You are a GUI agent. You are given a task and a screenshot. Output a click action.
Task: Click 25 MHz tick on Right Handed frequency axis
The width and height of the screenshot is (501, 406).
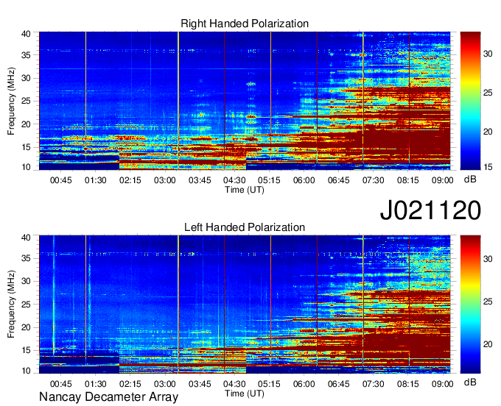coord(27,101)
